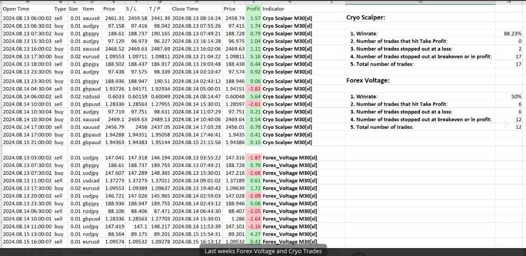Click the Type header cell
The image size is (526, 256).
(60, 9)
